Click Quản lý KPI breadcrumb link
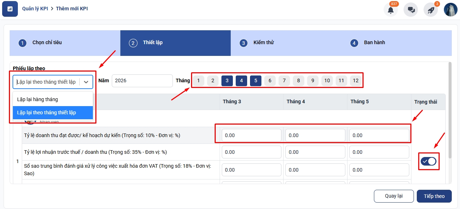Screen dimensions: 460x209 coord(35,9)
